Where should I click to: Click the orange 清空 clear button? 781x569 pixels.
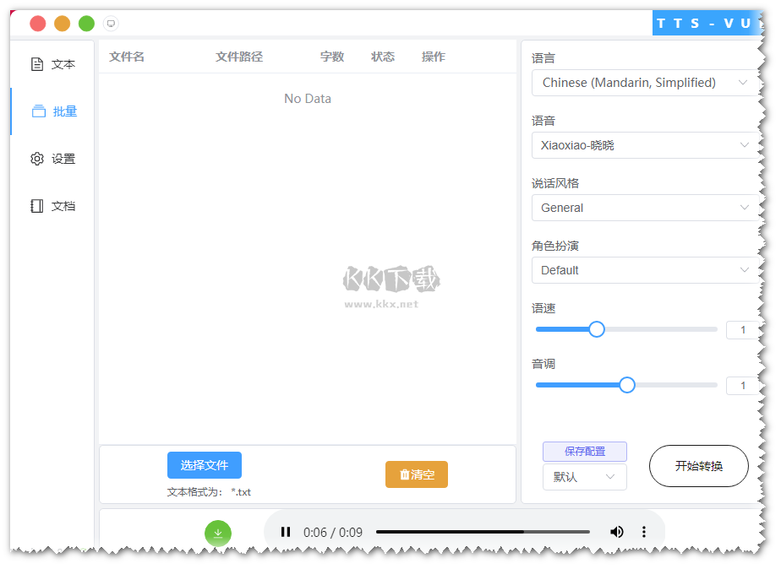tap(417, 474)
